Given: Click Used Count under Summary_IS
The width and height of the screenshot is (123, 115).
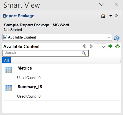Looking at the screenshot, I should pos(29,96).
